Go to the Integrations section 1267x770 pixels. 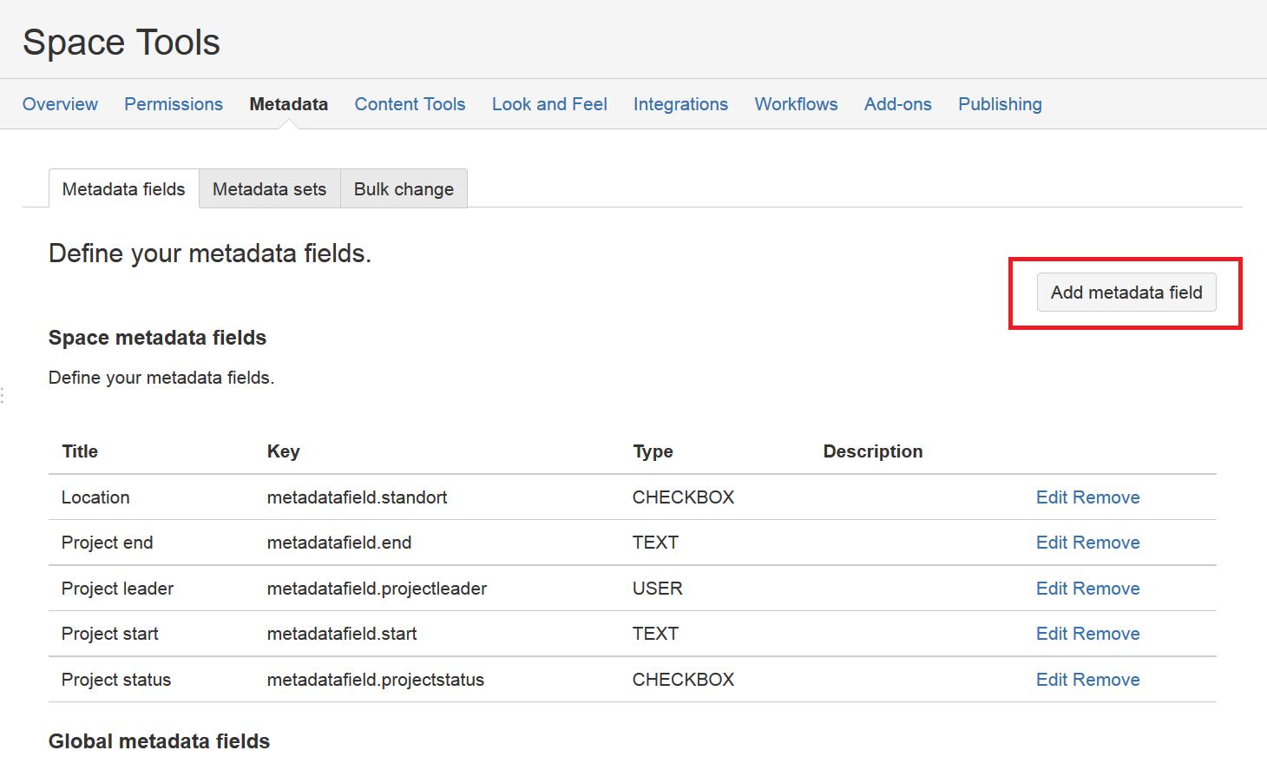680,103
